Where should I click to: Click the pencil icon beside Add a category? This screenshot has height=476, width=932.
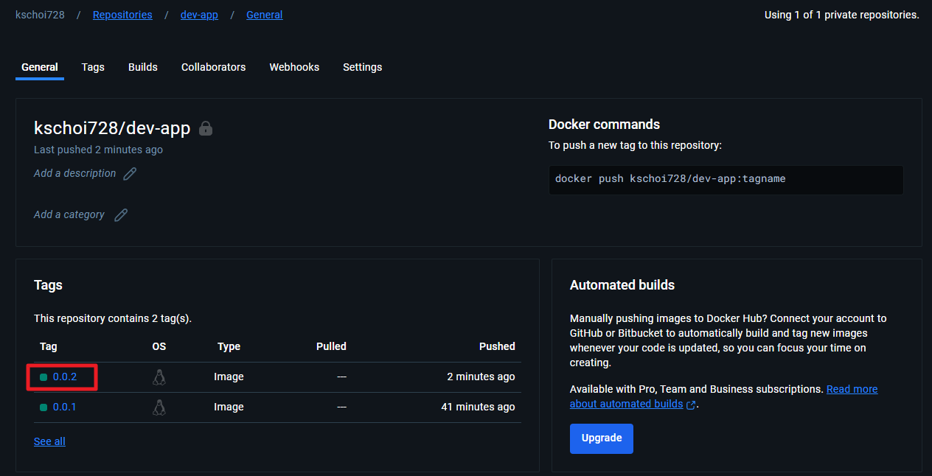[121, 215]
